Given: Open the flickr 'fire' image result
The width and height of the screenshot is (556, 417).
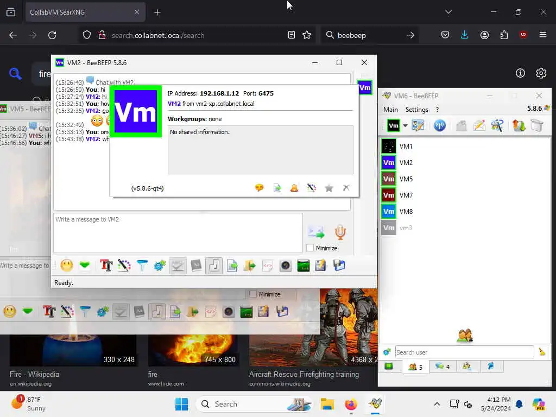Looking at the screenshot, I should [153, 375].
